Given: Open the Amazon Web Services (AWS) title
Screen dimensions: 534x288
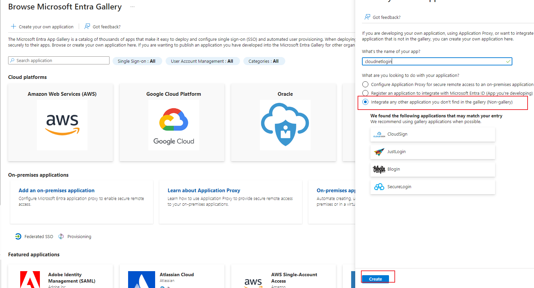Looking at the screenshot, I should pos(62,94).
